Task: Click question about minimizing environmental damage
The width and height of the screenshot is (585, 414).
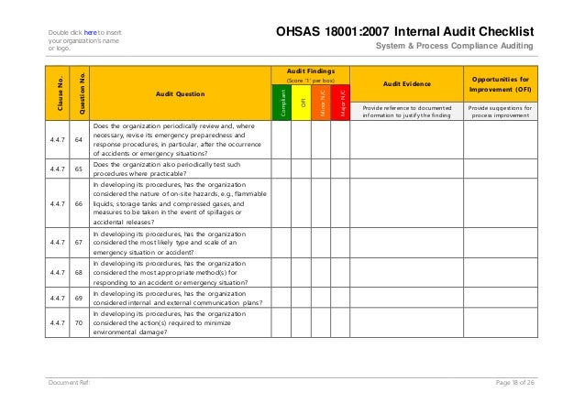Action: coord(170,322)
